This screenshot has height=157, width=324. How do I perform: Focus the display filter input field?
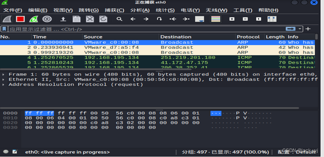point(147,29)
